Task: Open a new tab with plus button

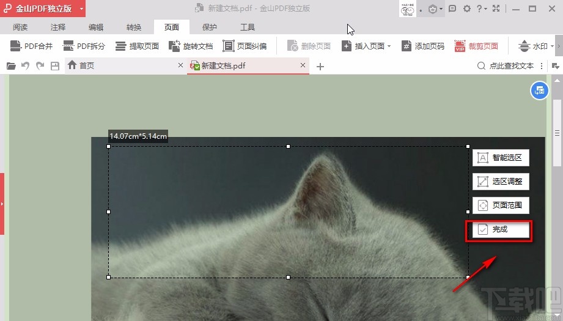Action: click(x=320, y=67)
